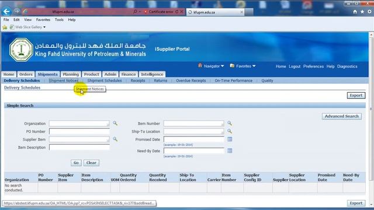
Task: Switch to the portal Home tab
Action: click(x=9, y=74)
